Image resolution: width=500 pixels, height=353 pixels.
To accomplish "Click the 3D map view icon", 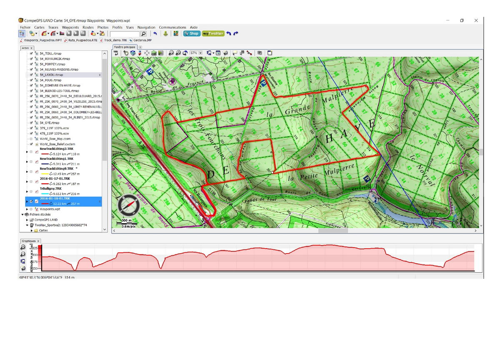I will (x=132, y=53).
